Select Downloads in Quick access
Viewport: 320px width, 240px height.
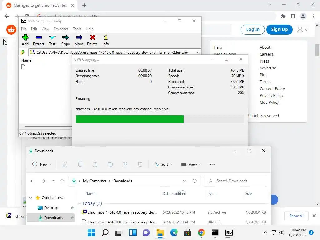pyautogui.click(x=51, y=218)
